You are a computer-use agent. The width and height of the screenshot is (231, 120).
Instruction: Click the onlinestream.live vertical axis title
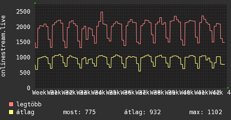tap(3, 46)
